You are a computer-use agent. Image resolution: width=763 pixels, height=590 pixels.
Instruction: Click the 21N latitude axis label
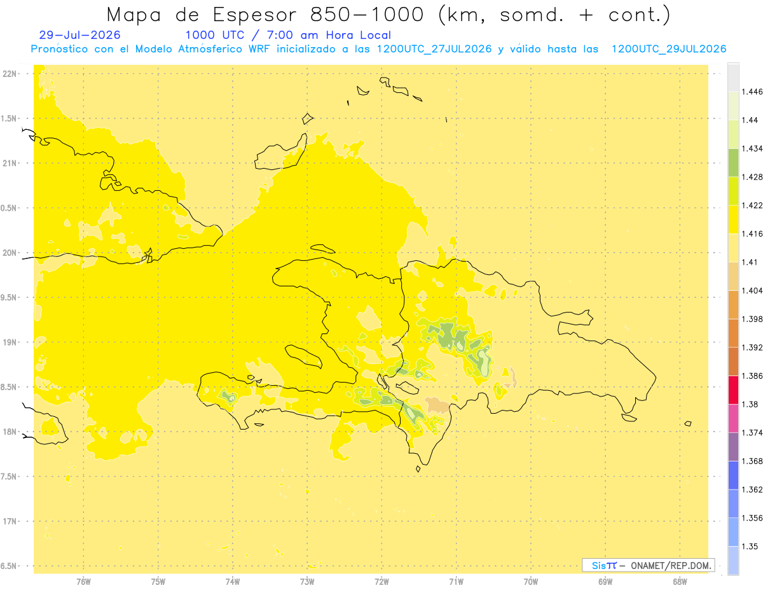point(11,163)
